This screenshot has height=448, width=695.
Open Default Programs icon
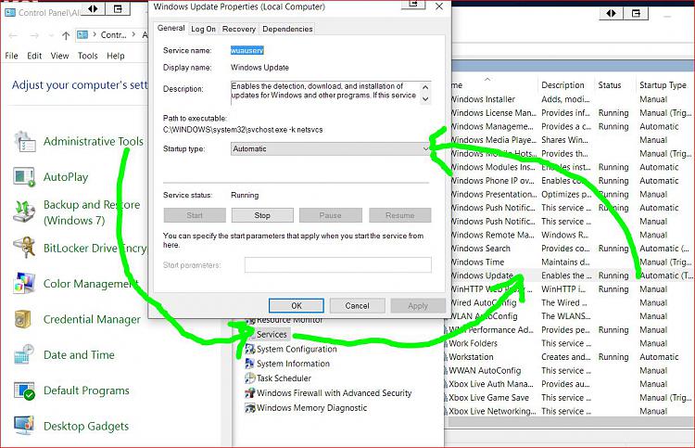tap(24, 390)
